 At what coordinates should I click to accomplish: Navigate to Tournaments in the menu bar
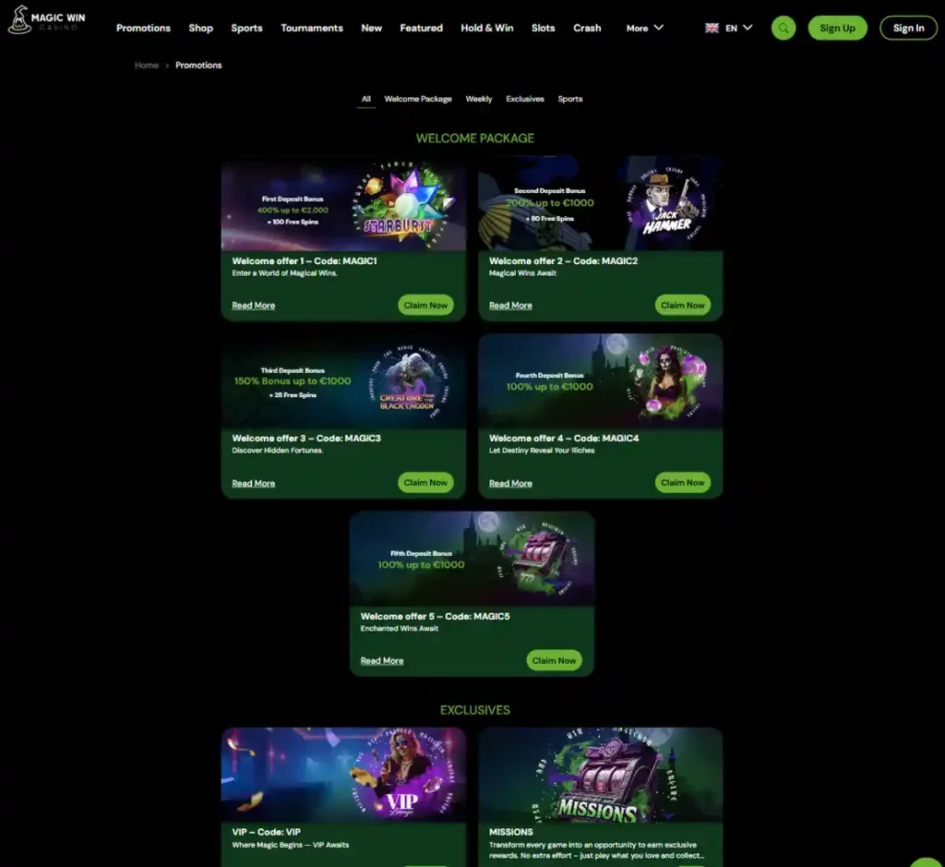click(312, 29)
